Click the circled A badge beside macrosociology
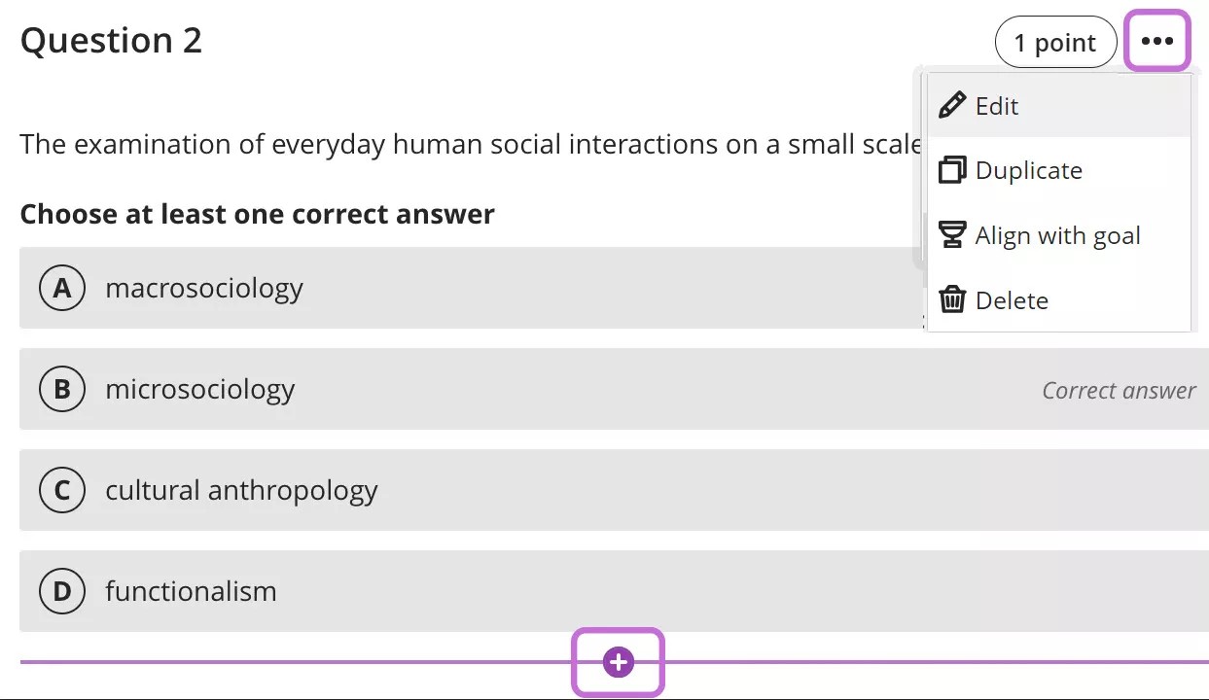 coord(61,288)
